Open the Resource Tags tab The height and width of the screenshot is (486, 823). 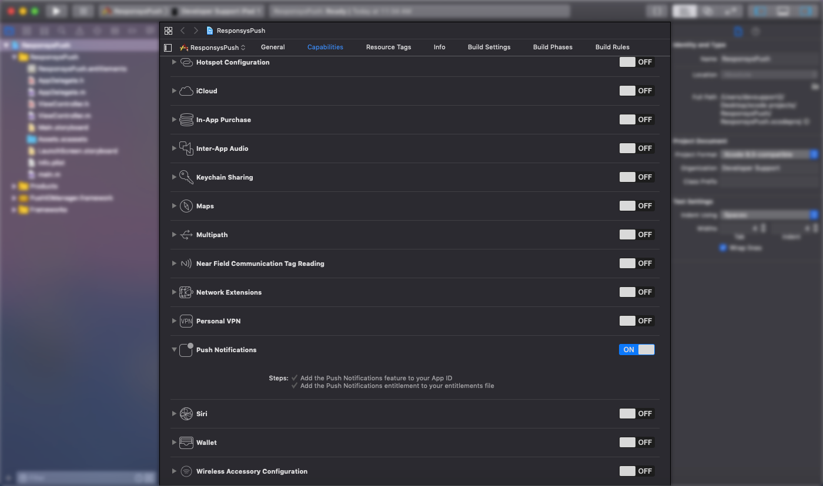[x=389, y=47]
